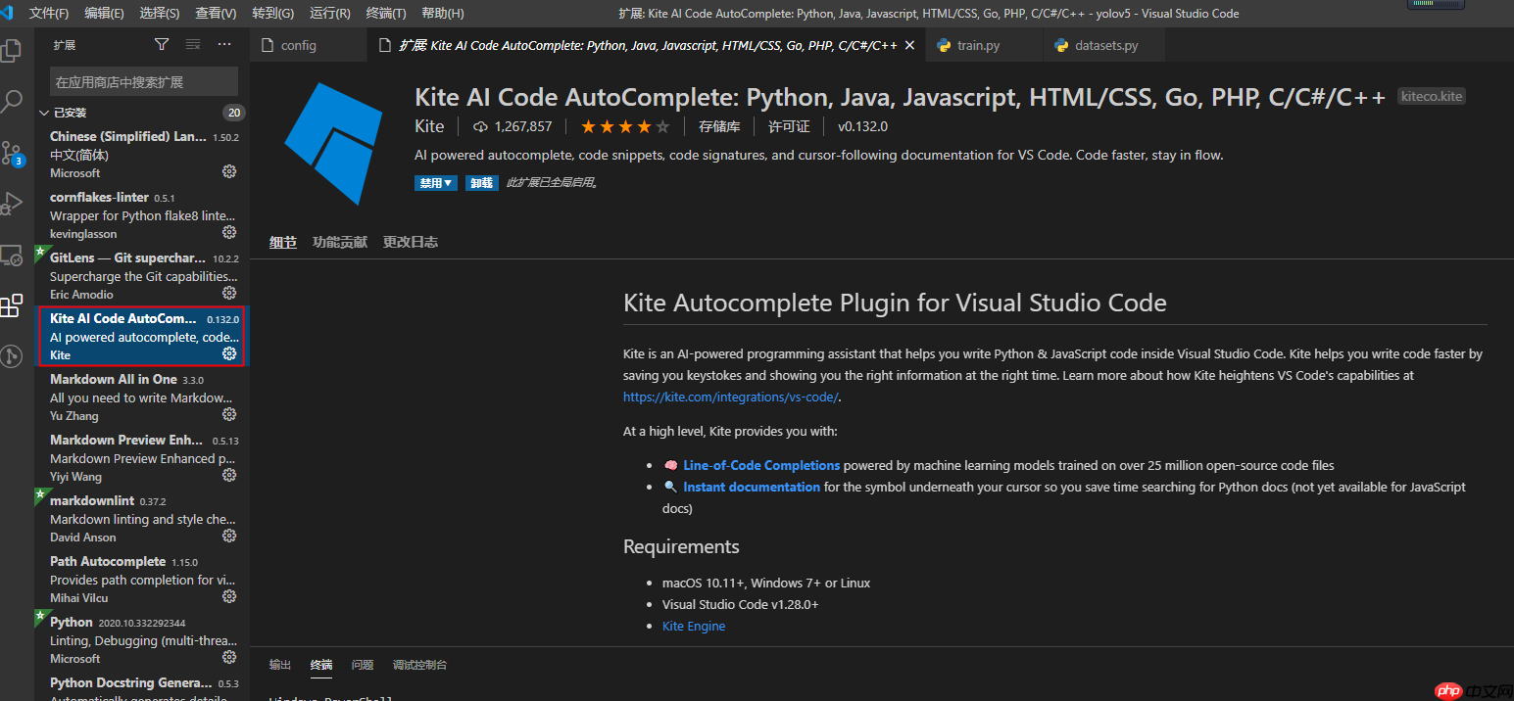The width and height of the screenshot is (1514, 701).
Task: Switch to the config editor tab
Action: pos(309,45)
